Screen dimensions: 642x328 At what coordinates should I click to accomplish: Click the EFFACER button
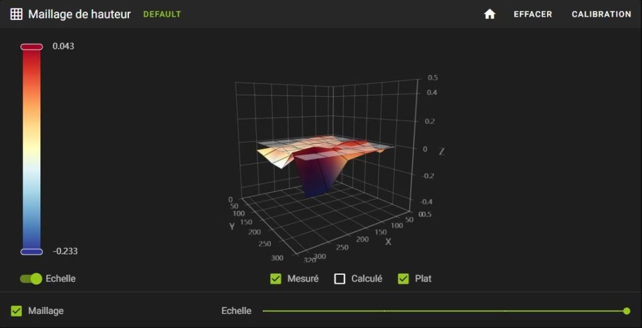533,14
